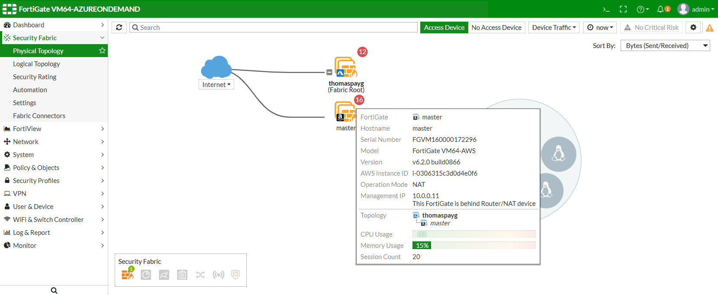Click the serial number FGVM160000172296

click(x=444, y=139)
